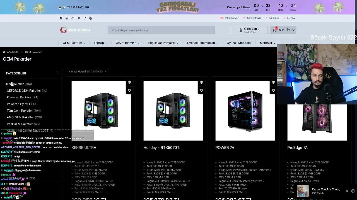Click the bell icon beside YAZ FIRSATLARI
357x200 pixels.
[x=60, y=7]
